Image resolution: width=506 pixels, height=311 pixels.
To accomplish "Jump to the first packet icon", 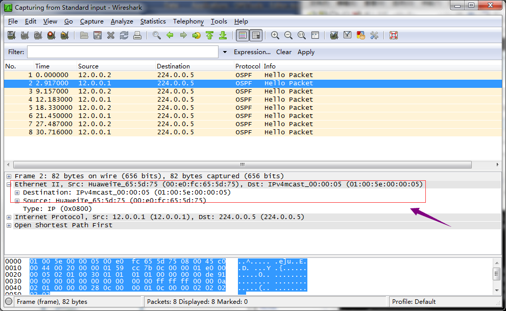I will point(210,35).
